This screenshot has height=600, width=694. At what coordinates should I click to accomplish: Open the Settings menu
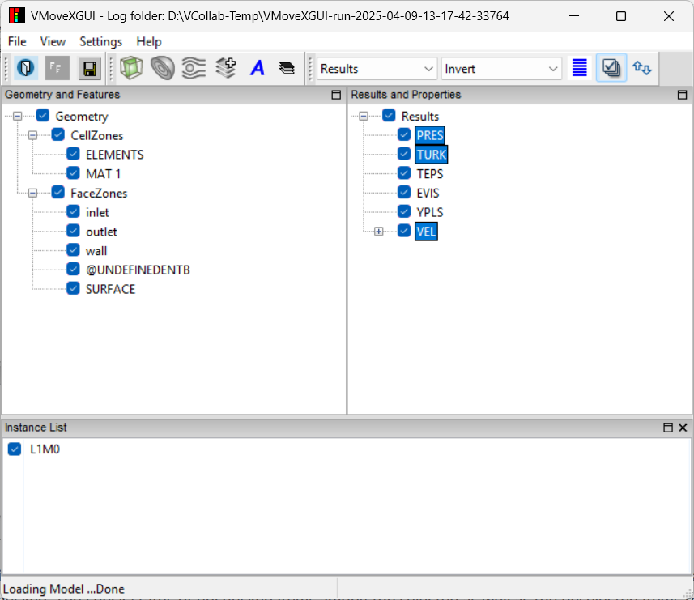[101, 41]
